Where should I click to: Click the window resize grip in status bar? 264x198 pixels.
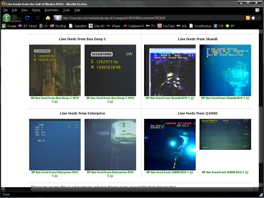[x=261, y=195]
